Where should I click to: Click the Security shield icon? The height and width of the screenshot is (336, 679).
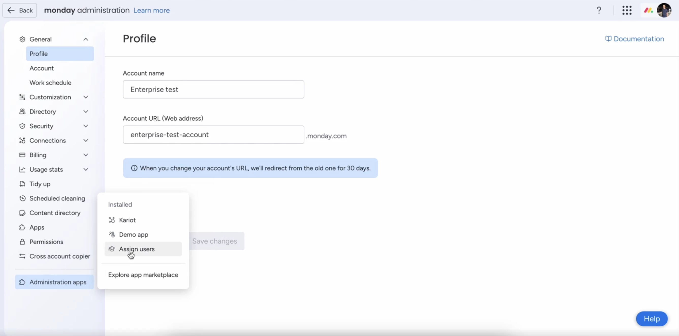click(x=22, y=126)
